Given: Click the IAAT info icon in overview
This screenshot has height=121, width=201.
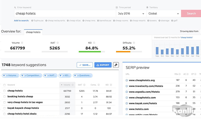Looking at the screenshot, I should tap(58, 43).
